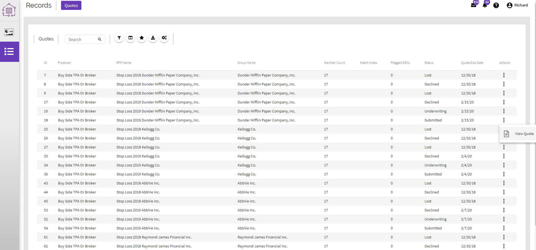Viewport: 536px width, 250px height.
Task: Click the download export icon
Action: pos(153,38)
